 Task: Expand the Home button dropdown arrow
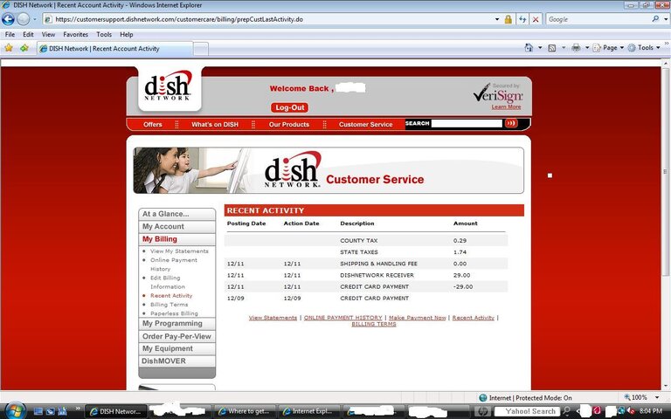[540, 48]
